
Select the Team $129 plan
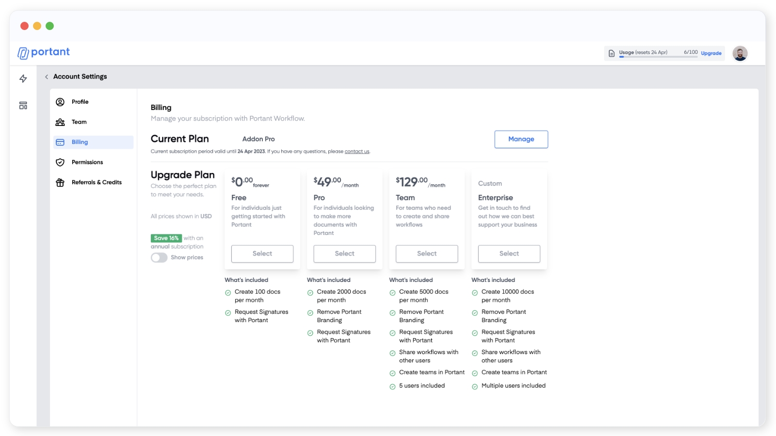coord(427,254)
